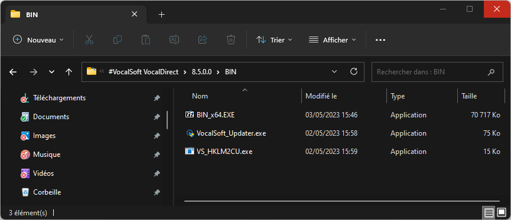Click the Rename icon in toolbar
This screenshot has width=511, height=220.
point(174,40)
